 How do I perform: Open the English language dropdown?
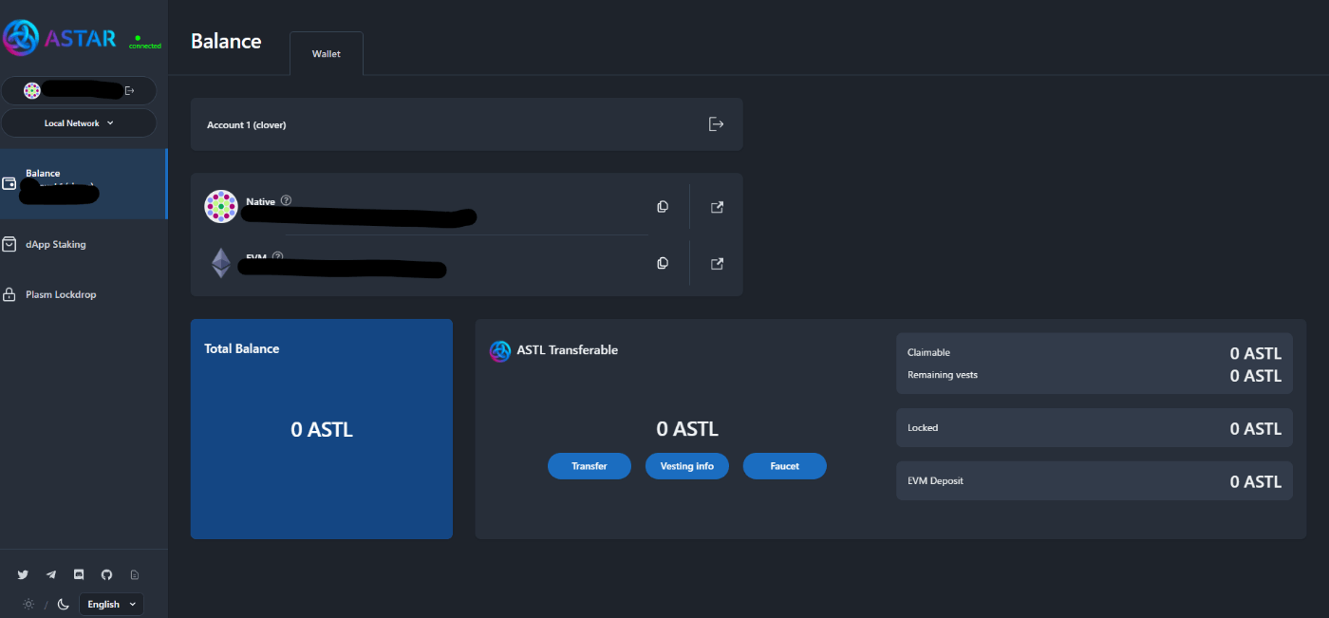(111, 604)
